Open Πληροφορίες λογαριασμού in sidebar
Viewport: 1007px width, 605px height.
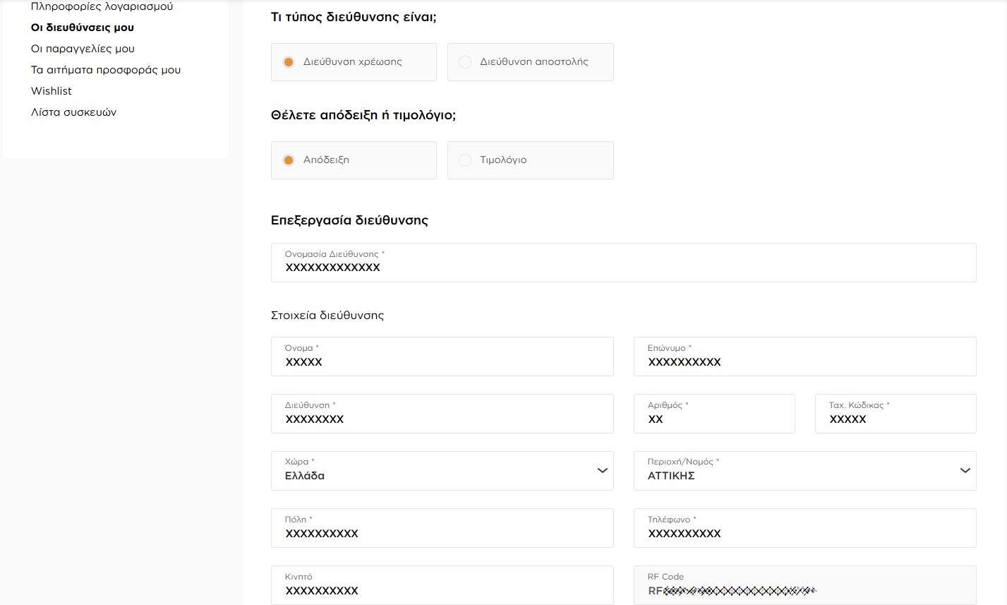tap(102, 6)
